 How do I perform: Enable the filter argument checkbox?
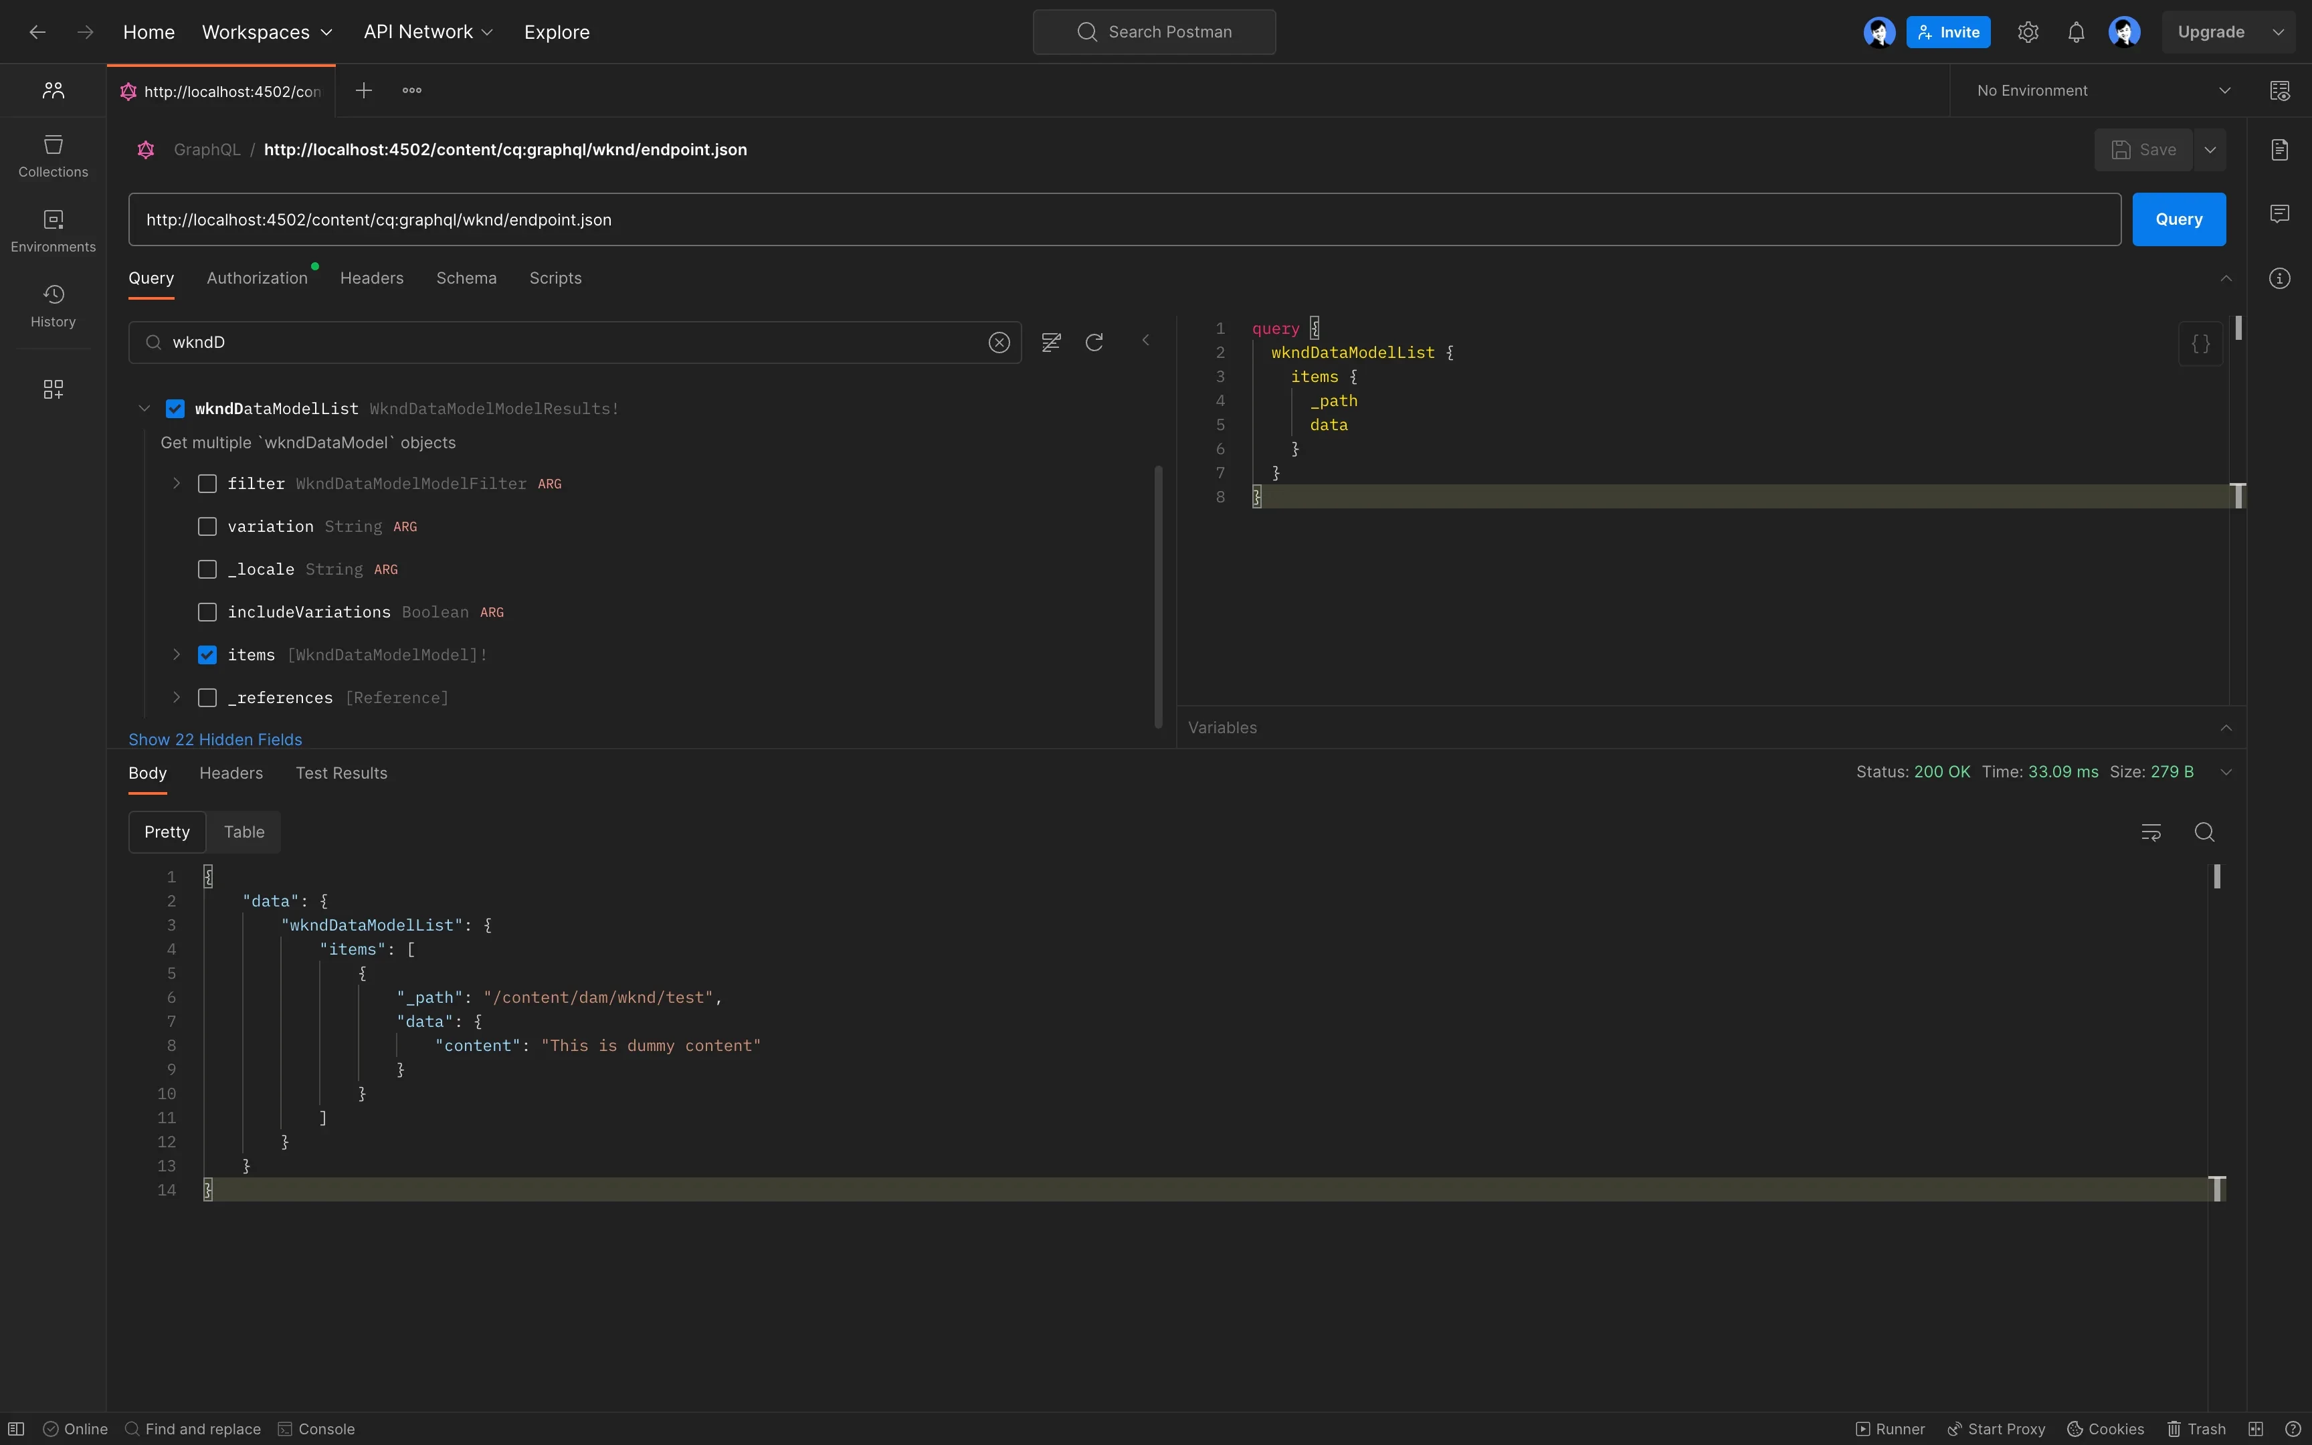[x=207, y=484]
